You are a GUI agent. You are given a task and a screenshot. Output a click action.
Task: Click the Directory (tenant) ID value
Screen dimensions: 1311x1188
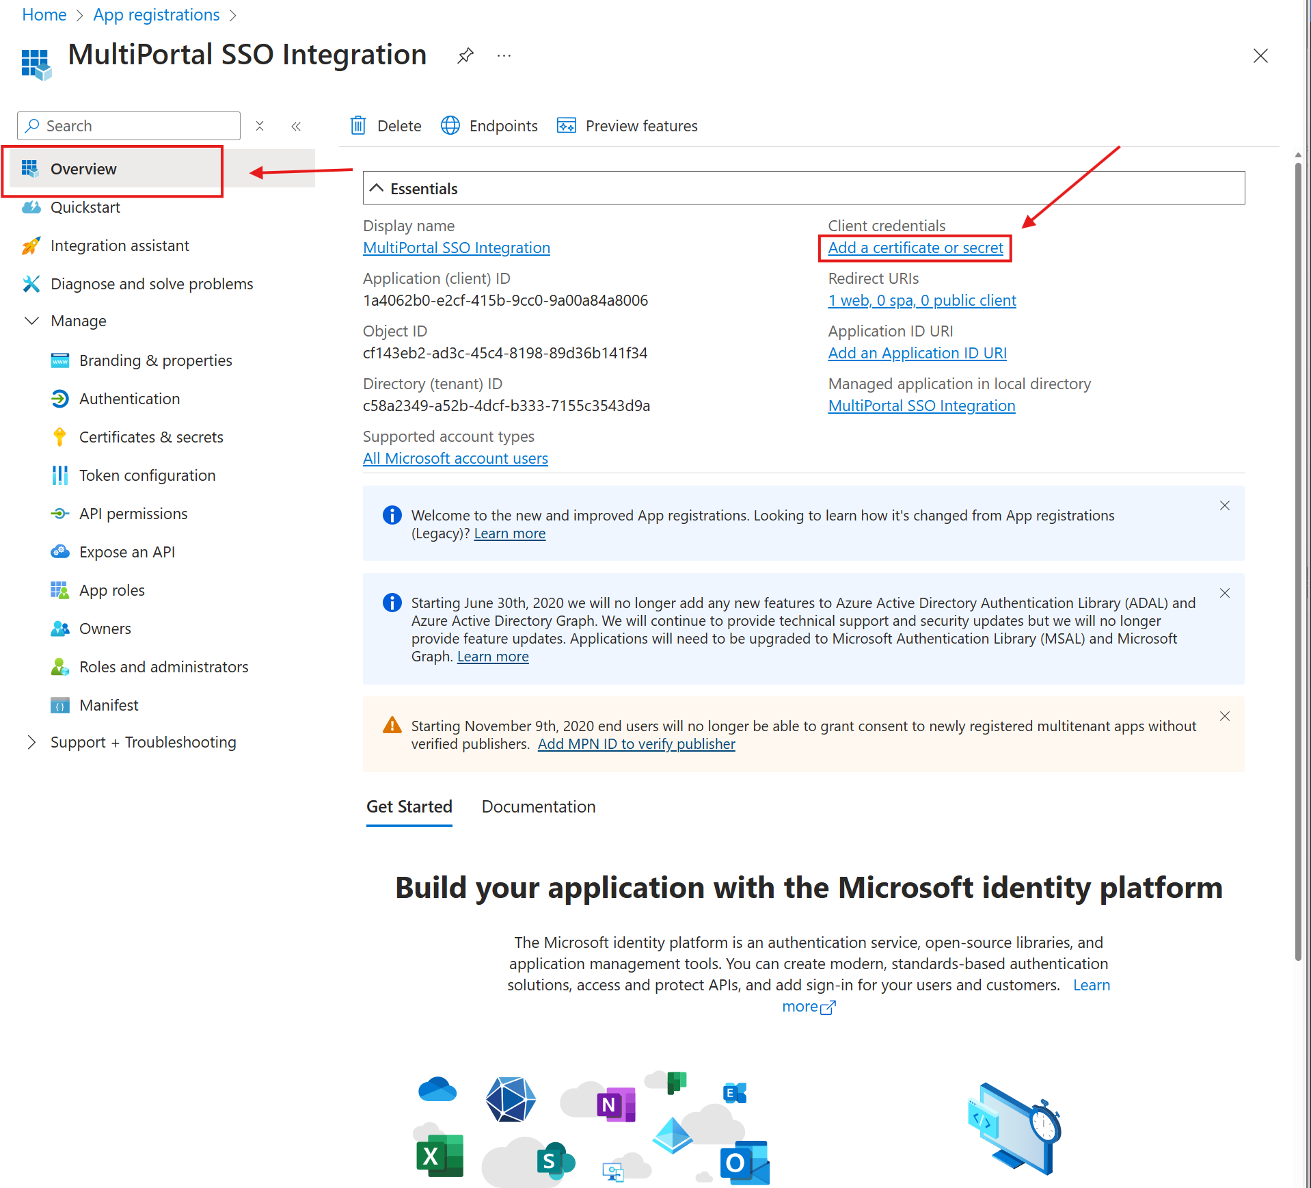506,406
